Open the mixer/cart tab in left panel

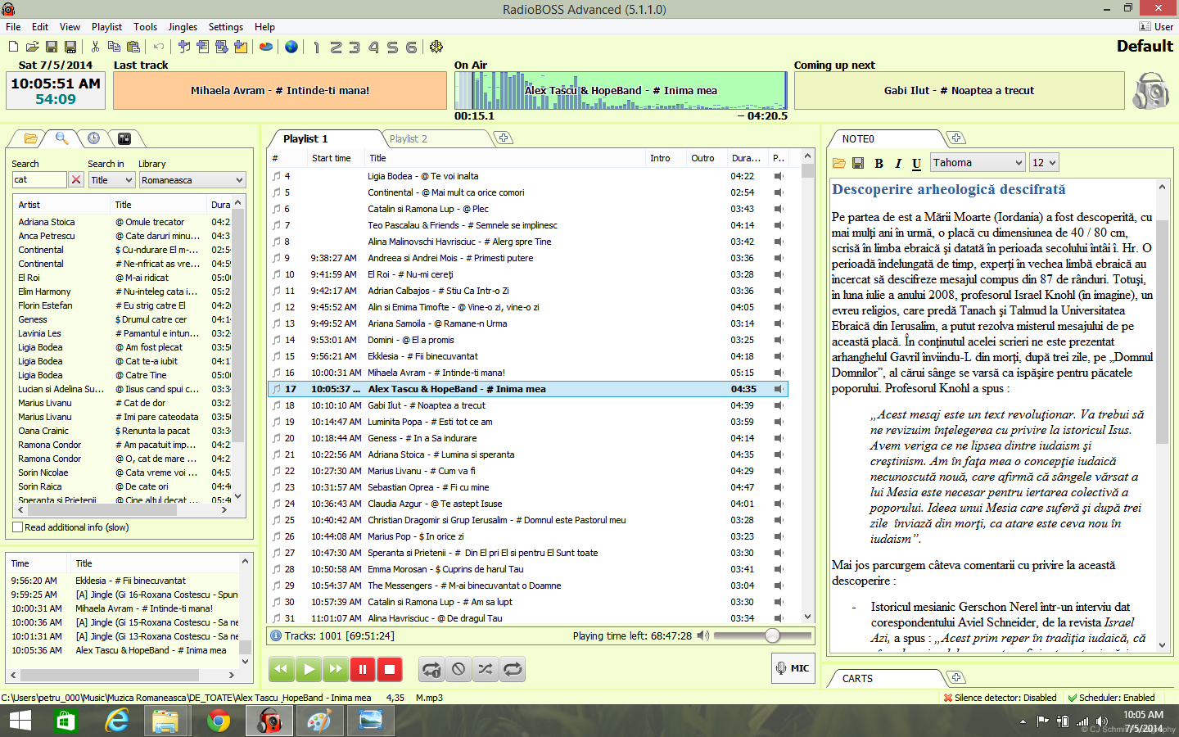124,138
